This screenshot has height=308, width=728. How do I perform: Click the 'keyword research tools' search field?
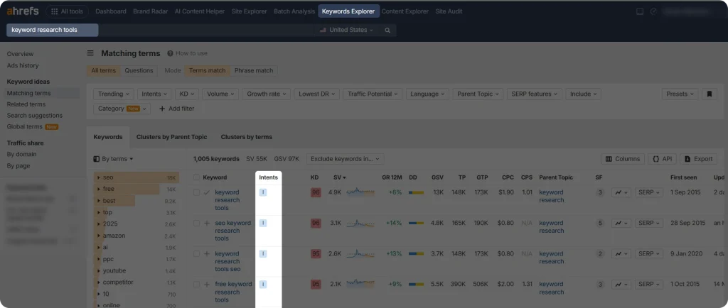pos(53,30)
